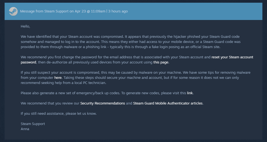Follow the 'here' malware removal tips link
The image size is (267, 142).
(x=58, y=77)
